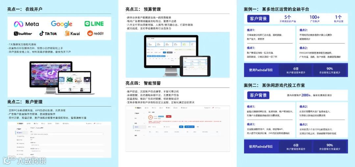Click the tablet mockup under 预算管理
355x167 pixels.
coord(195,66)
